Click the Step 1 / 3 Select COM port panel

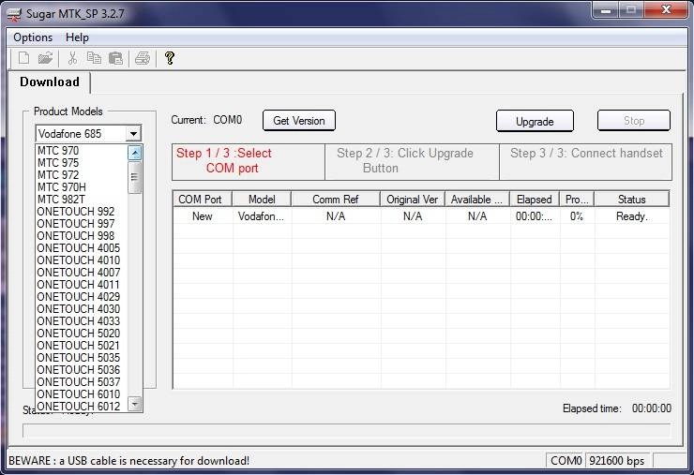click(x=249, y=161)
